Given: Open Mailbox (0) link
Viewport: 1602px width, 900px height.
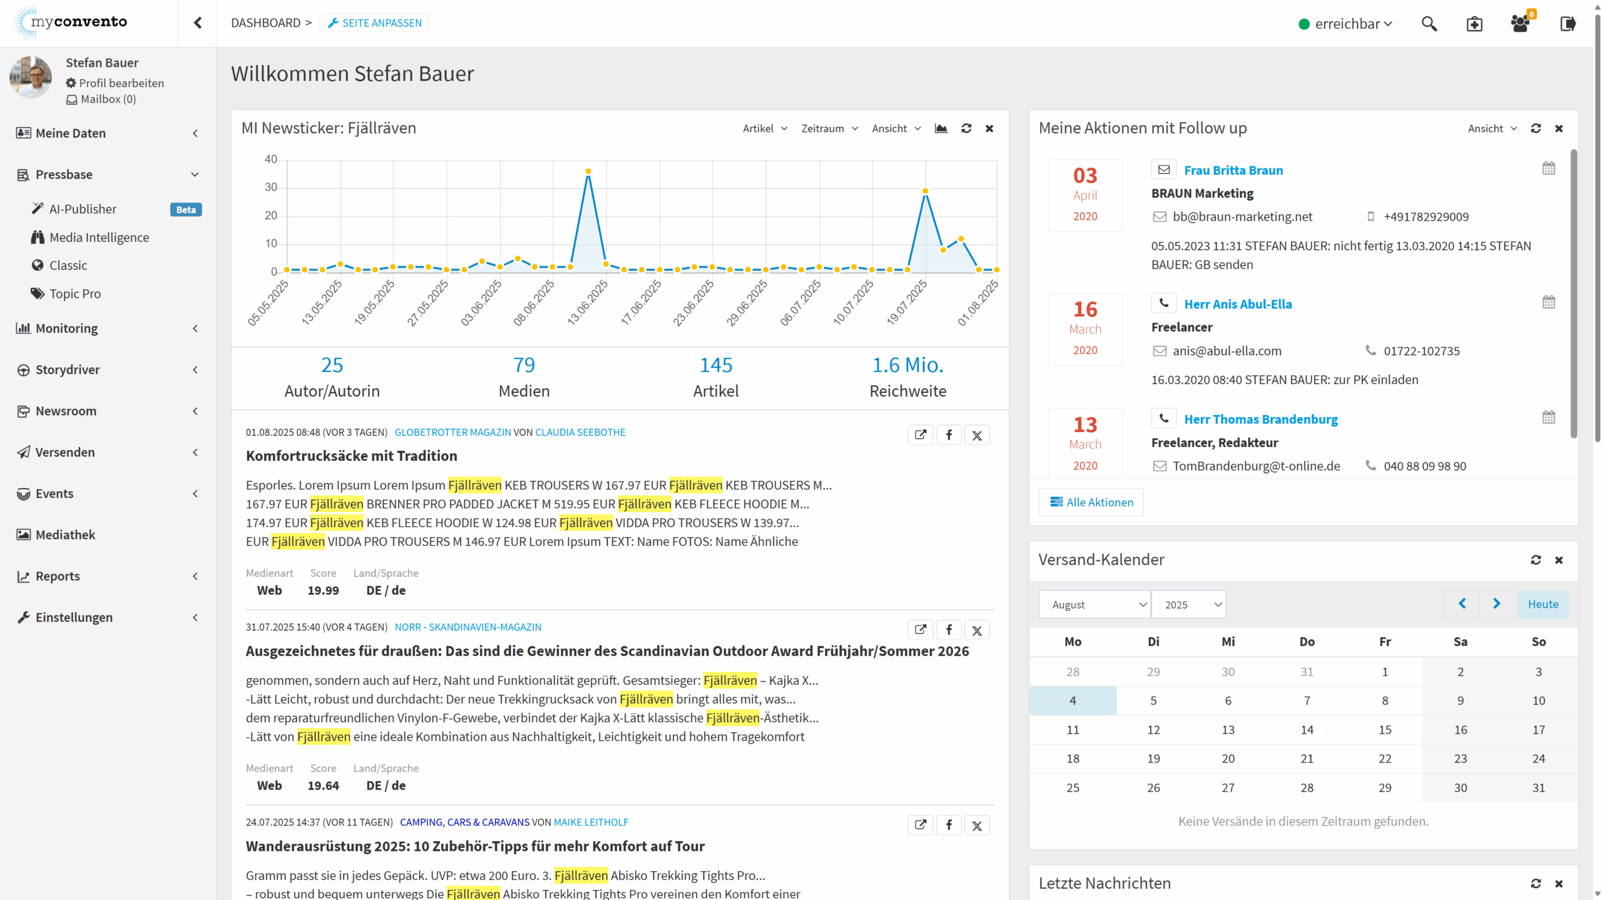Looking at the screenshot, I should pos(101,99).
